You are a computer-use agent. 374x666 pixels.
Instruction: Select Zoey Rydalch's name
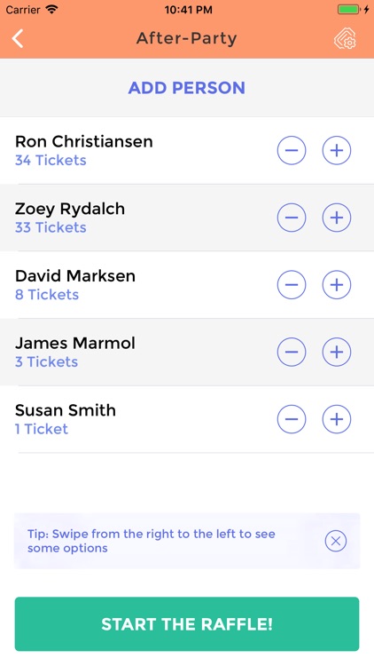(x=70, y=209)
